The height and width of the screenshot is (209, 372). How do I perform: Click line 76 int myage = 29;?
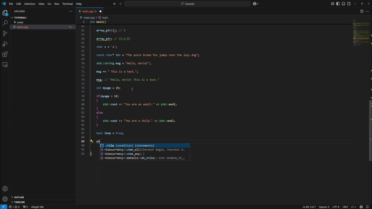point(108,88)
